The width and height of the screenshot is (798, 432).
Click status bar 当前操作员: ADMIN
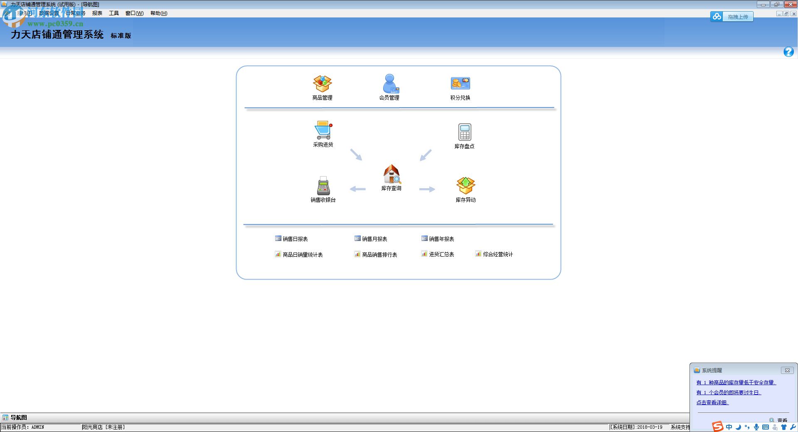tap(23, 427)
